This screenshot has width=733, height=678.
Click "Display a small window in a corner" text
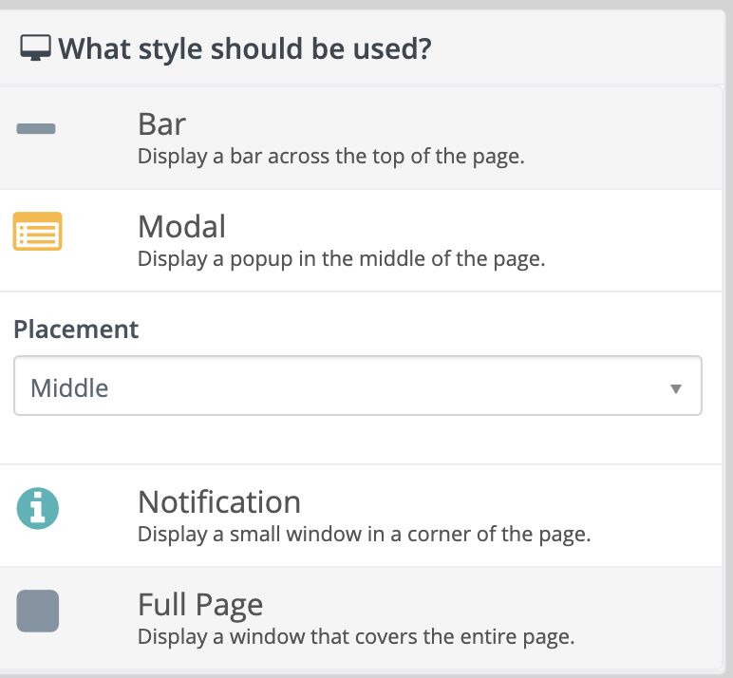(364, 534)
